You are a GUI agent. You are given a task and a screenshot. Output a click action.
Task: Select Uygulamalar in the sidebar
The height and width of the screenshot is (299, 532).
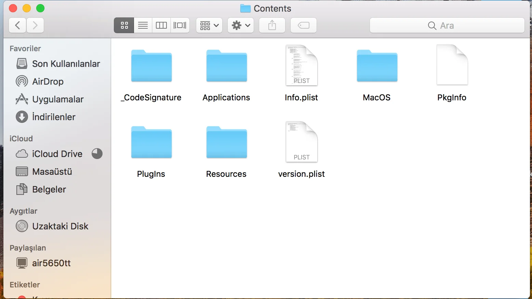click(57, 99)
